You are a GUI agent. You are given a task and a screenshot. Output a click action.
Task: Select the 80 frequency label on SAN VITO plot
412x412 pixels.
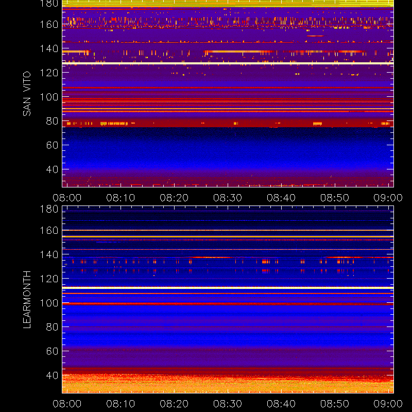52,121
